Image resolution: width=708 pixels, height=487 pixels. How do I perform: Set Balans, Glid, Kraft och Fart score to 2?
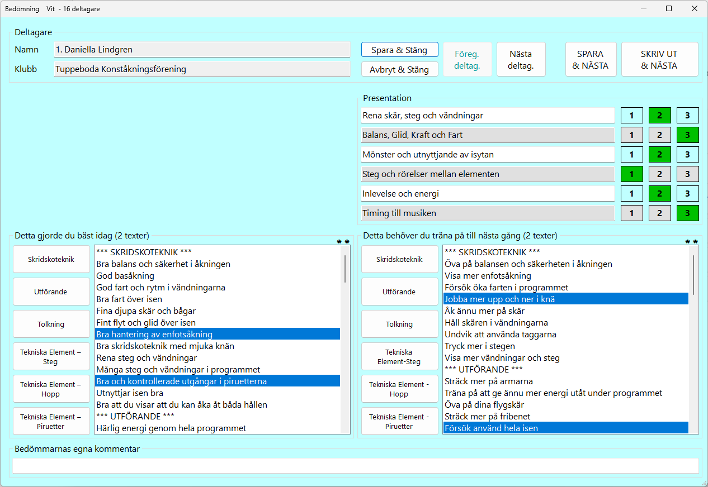(660, 135)
